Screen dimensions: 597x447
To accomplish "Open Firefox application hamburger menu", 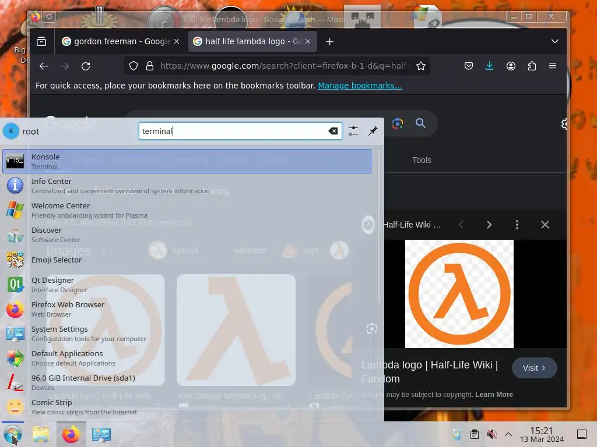I will click(553, 66).
